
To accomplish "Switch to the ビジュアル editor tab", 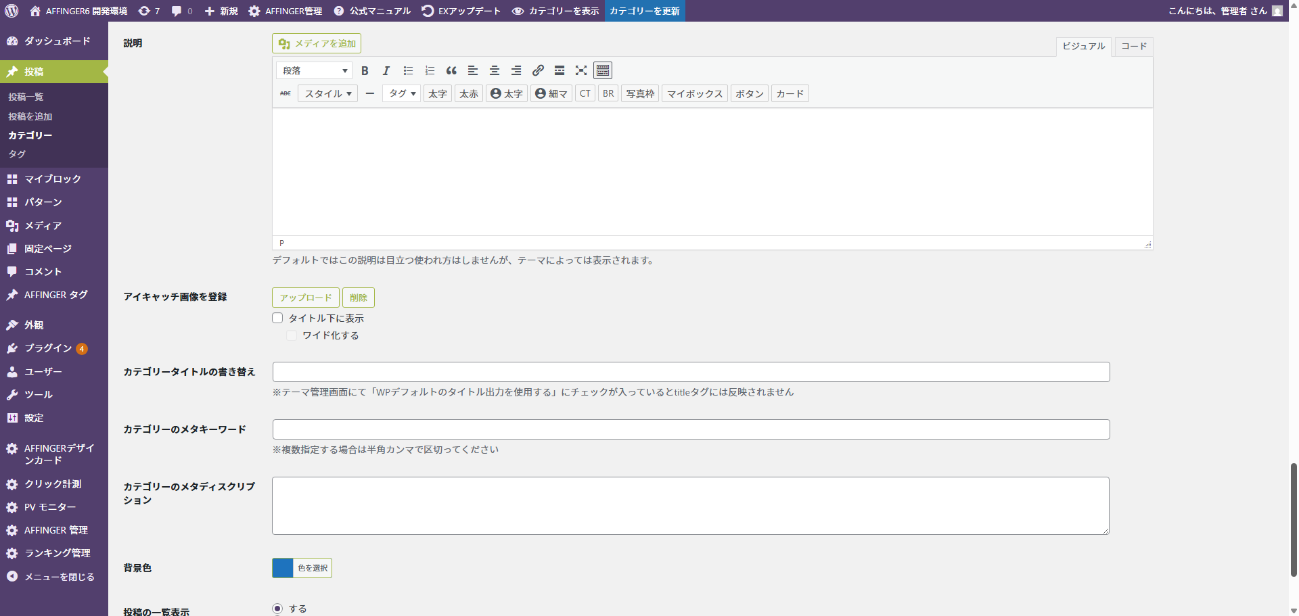I will pos(1083,46).
